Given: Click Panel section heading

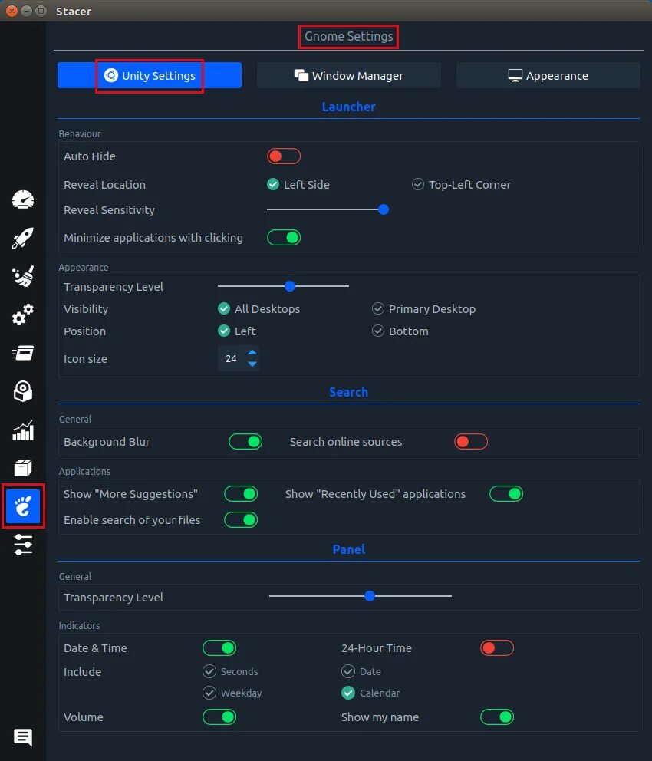Looking at the screenshot, I should click(348, 549).
